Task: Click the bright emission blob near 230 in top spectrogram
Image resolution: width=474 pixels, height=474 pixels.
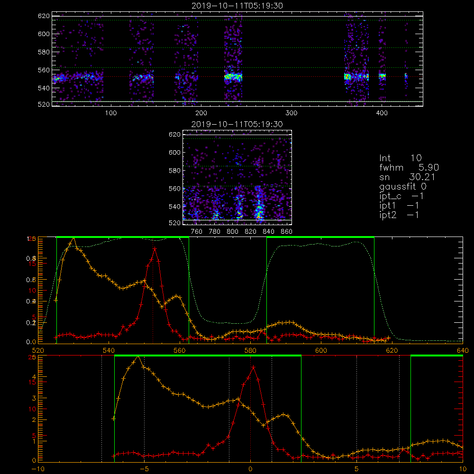Action: tap(233, 77)
